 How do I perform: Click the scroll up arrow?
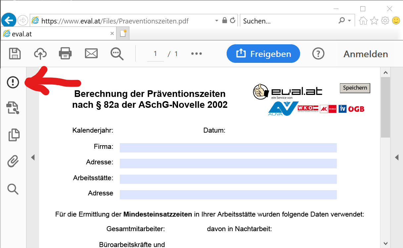coord(385,72)
